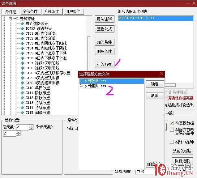Close the 选择选股方案文件 dialog
Viewport: 197px width, 179px height.
pyautogui.click(x=161, y=74)
